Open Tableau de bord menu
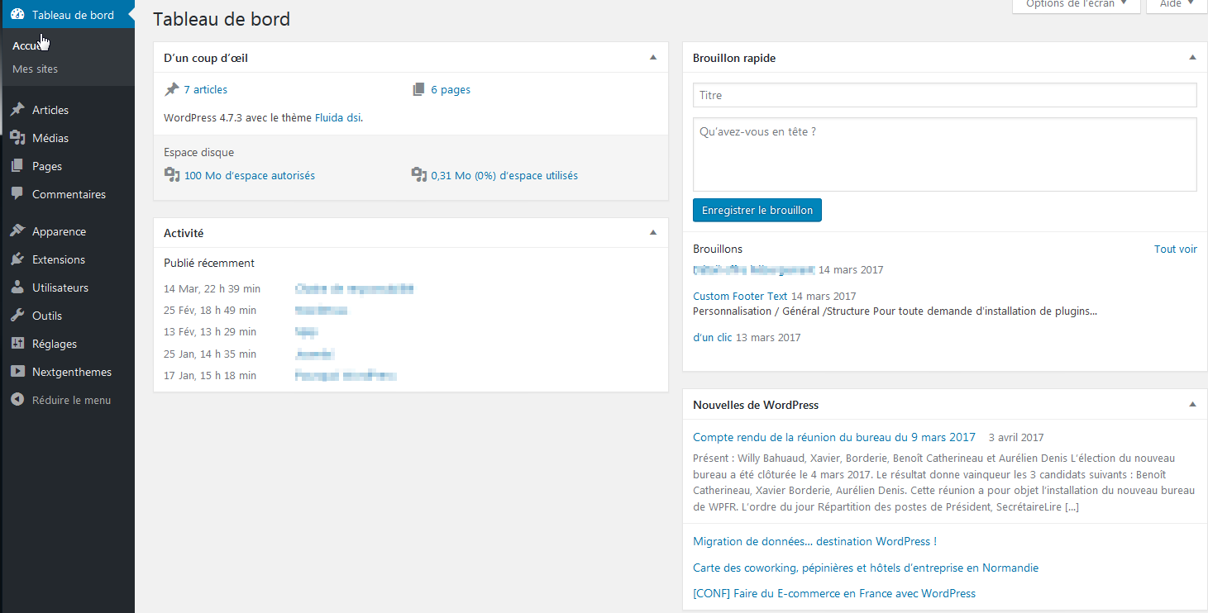The height and width of the screenshot is (613, 1208). tap(67, 15)
